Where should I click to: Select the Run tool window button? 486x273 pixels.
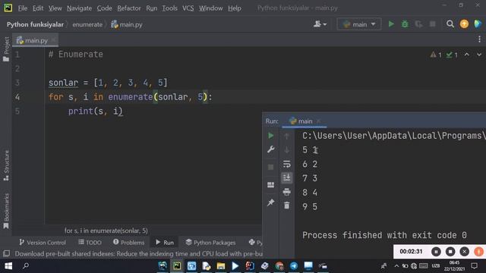click(x=165, y=243)
